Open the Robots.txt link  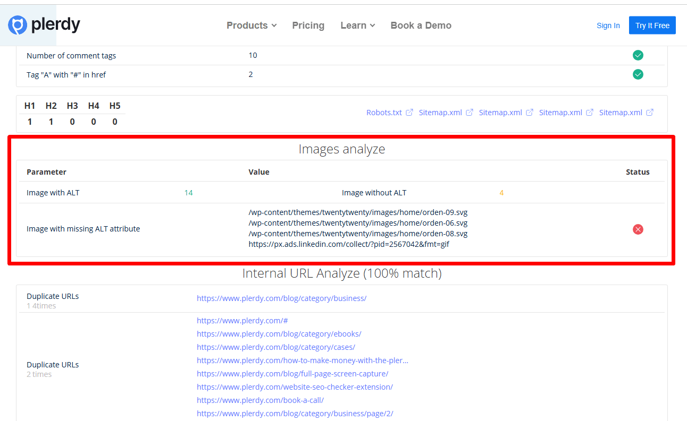click(384, 112)
